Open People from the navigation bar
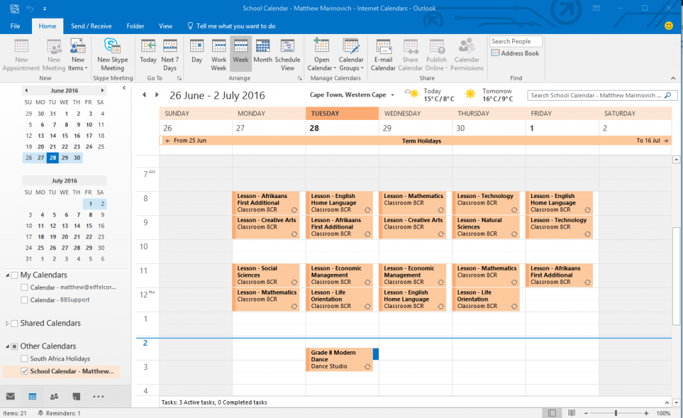Viewport: 683px width, 418px height. 54,396
